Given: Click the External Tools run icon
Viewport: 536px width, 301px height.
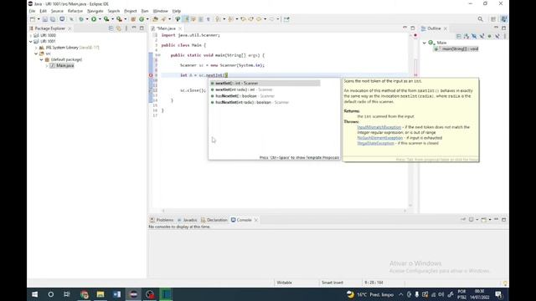Looking at the screenshot, I should point(119,19).
